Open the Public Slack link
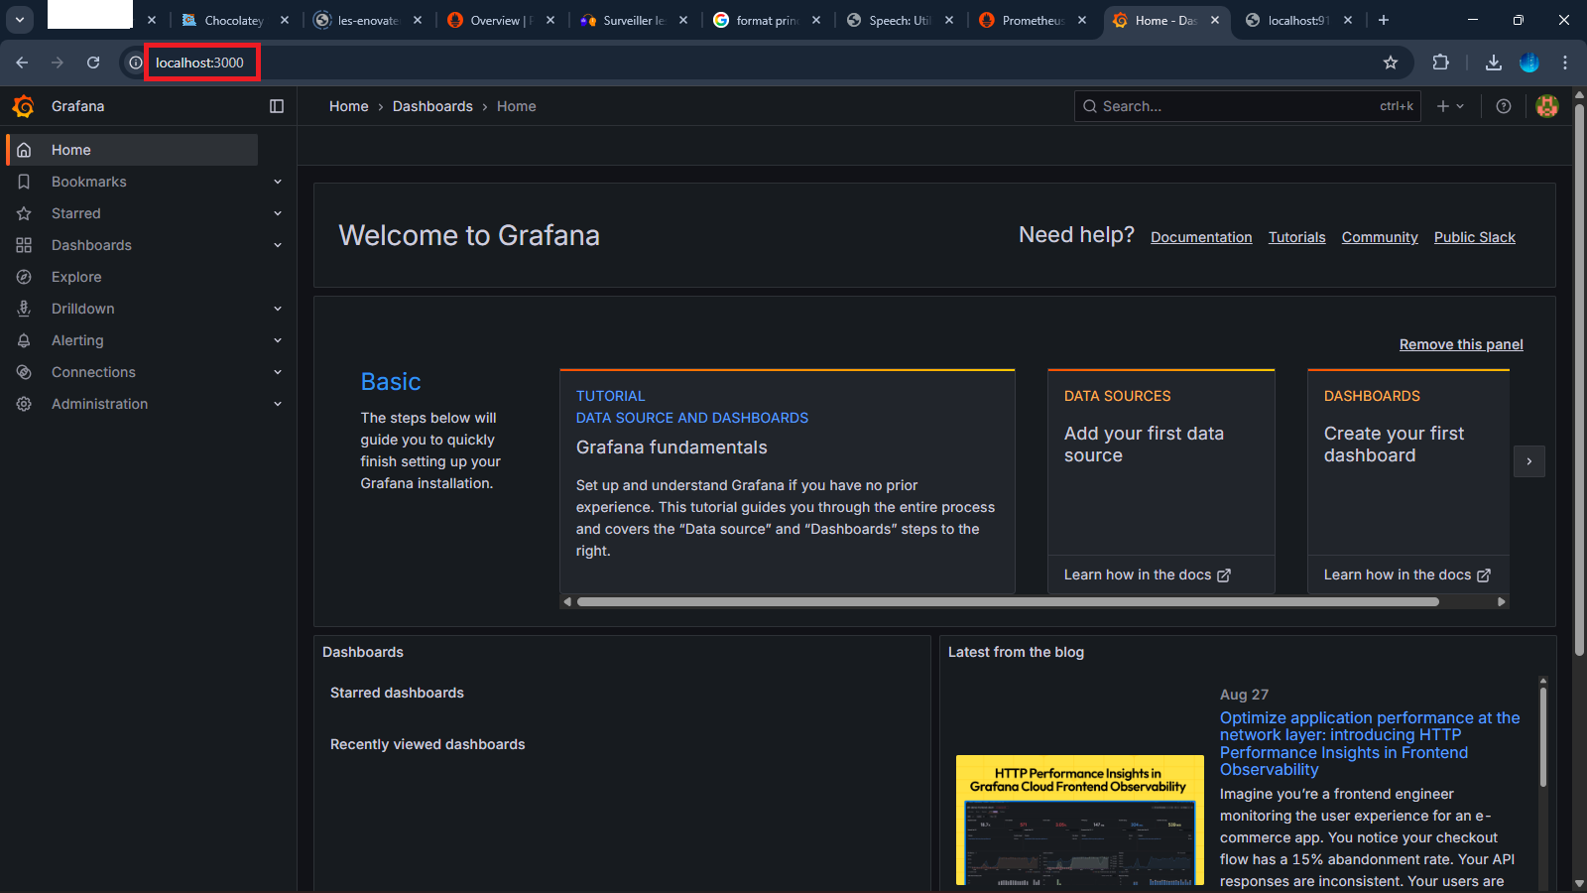 coord(1475,237)
